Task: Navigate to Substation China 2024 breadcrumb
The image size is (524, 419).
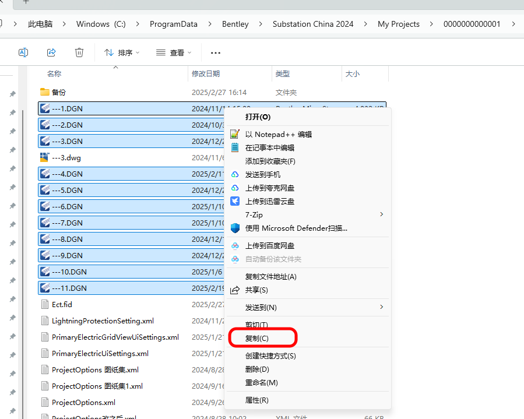Action: click(x=313, y=24)
